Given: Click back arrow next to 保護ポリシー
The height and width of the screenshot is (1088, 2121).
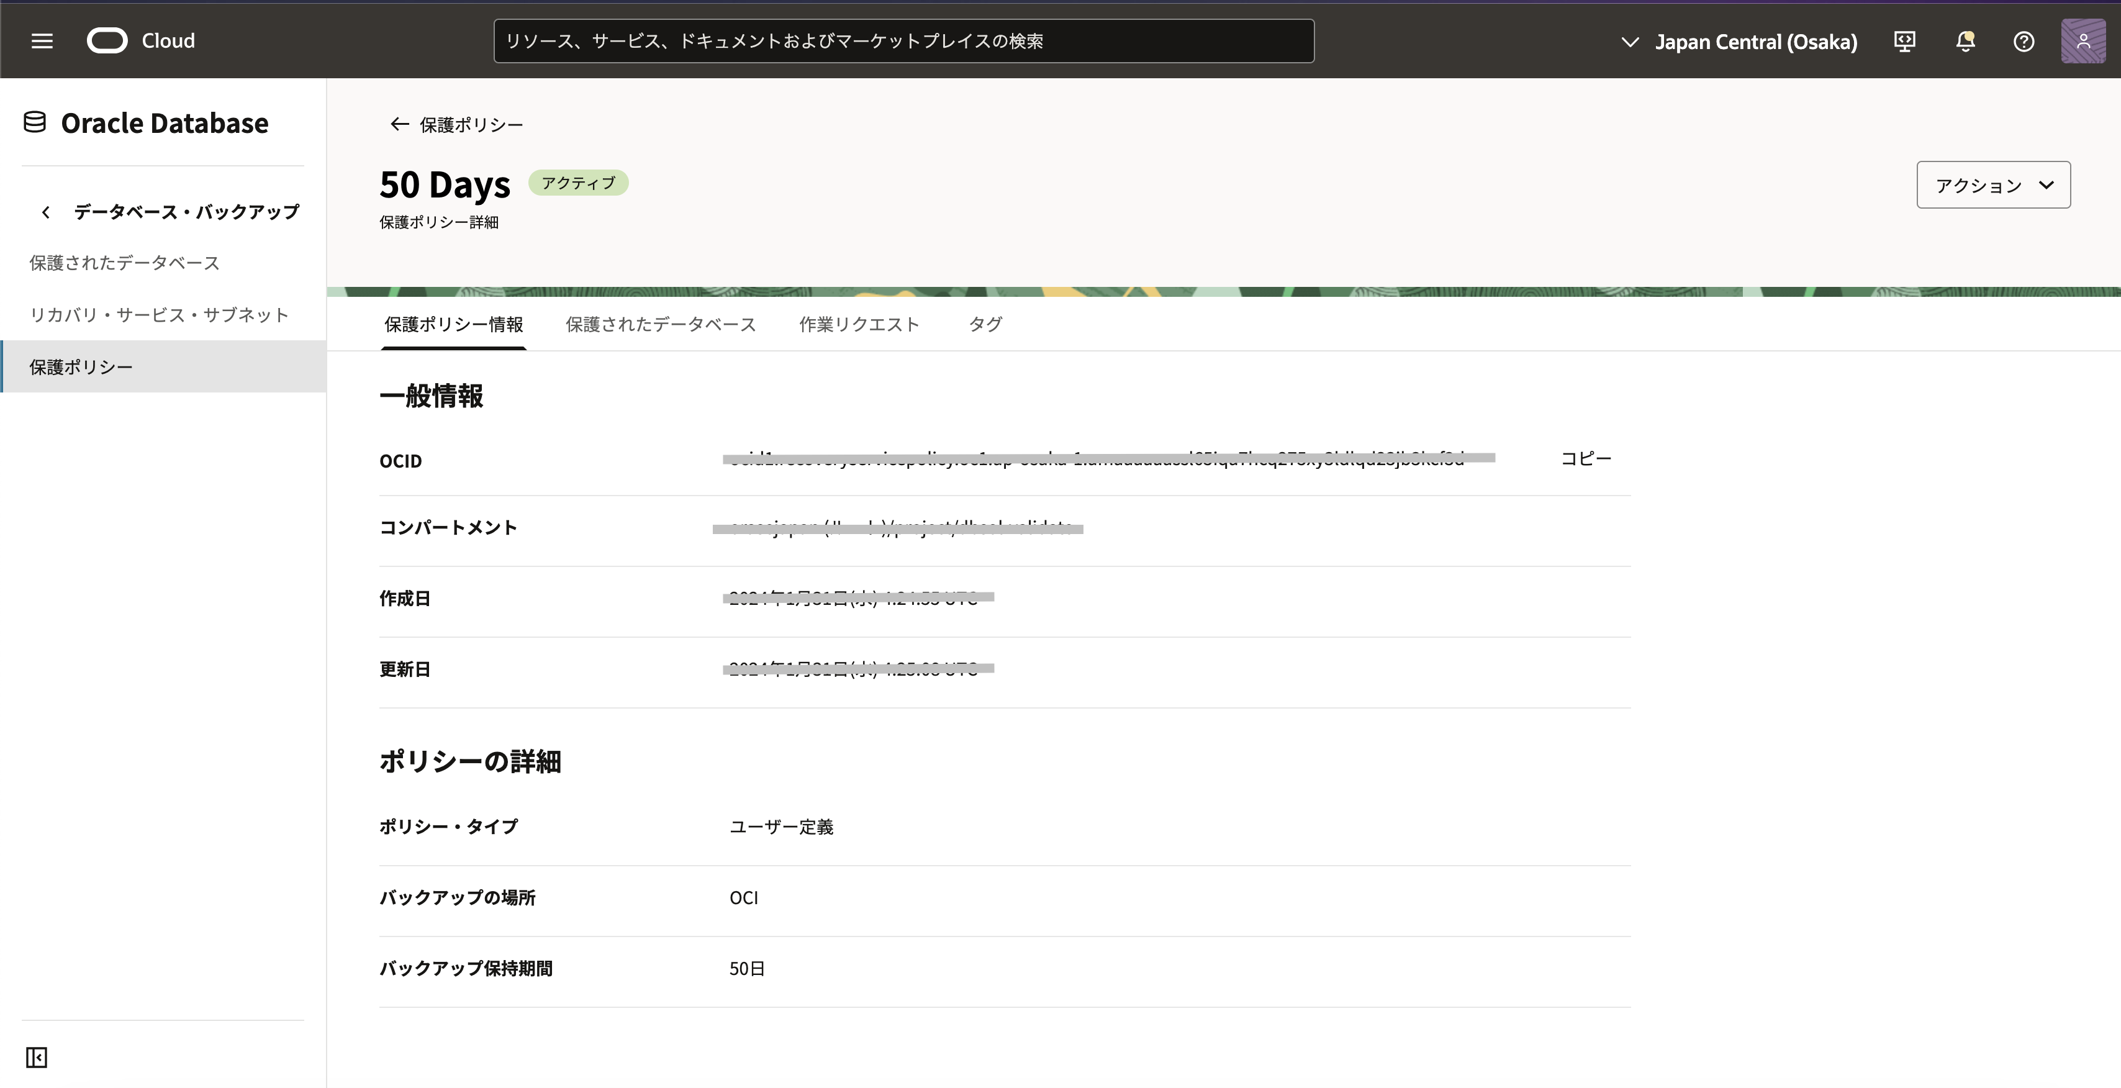Looking at the screenshot, I should pos(399,124).
